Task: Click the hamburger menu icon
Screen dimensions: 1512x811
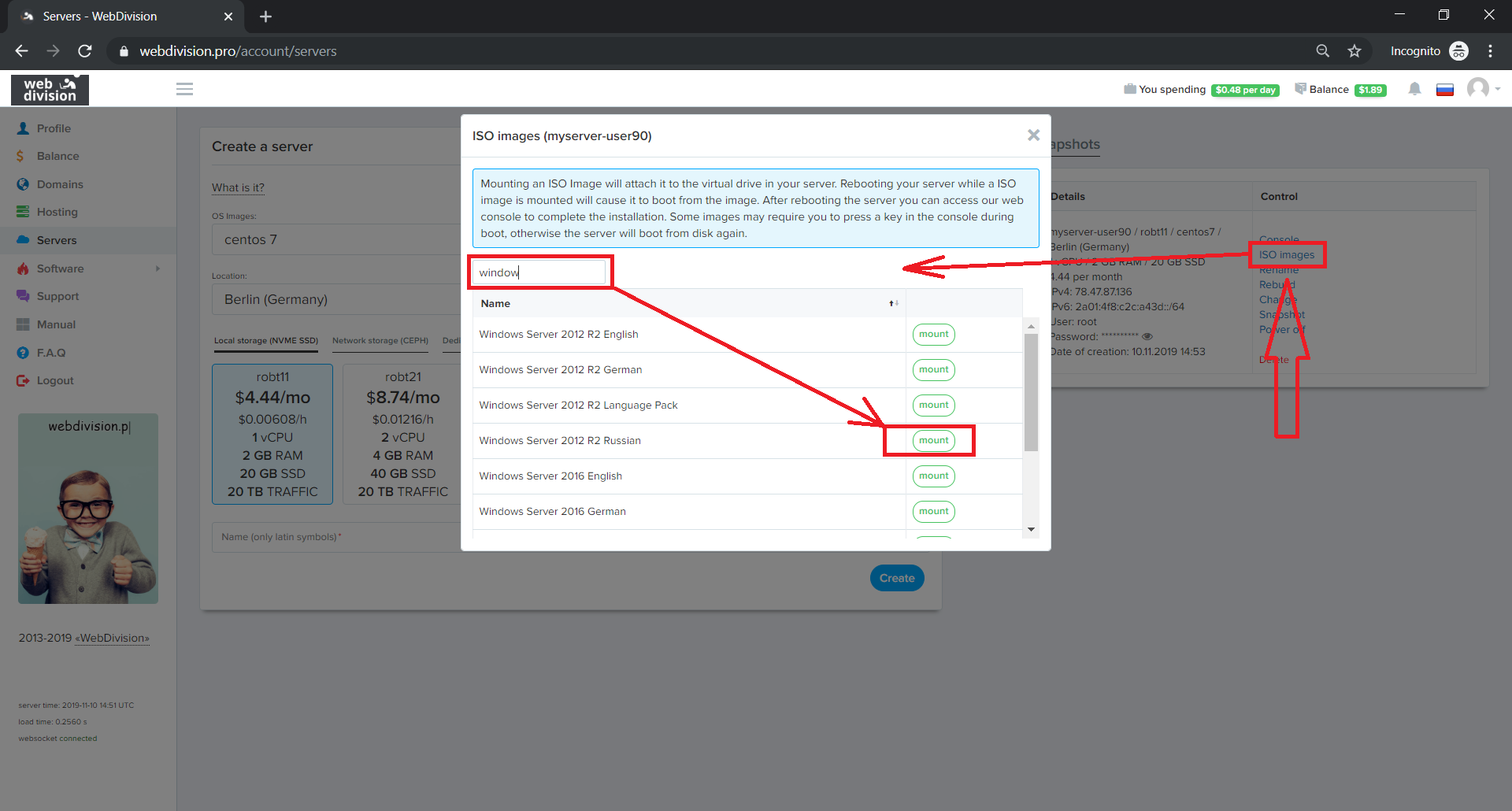Action: [184, 89]
